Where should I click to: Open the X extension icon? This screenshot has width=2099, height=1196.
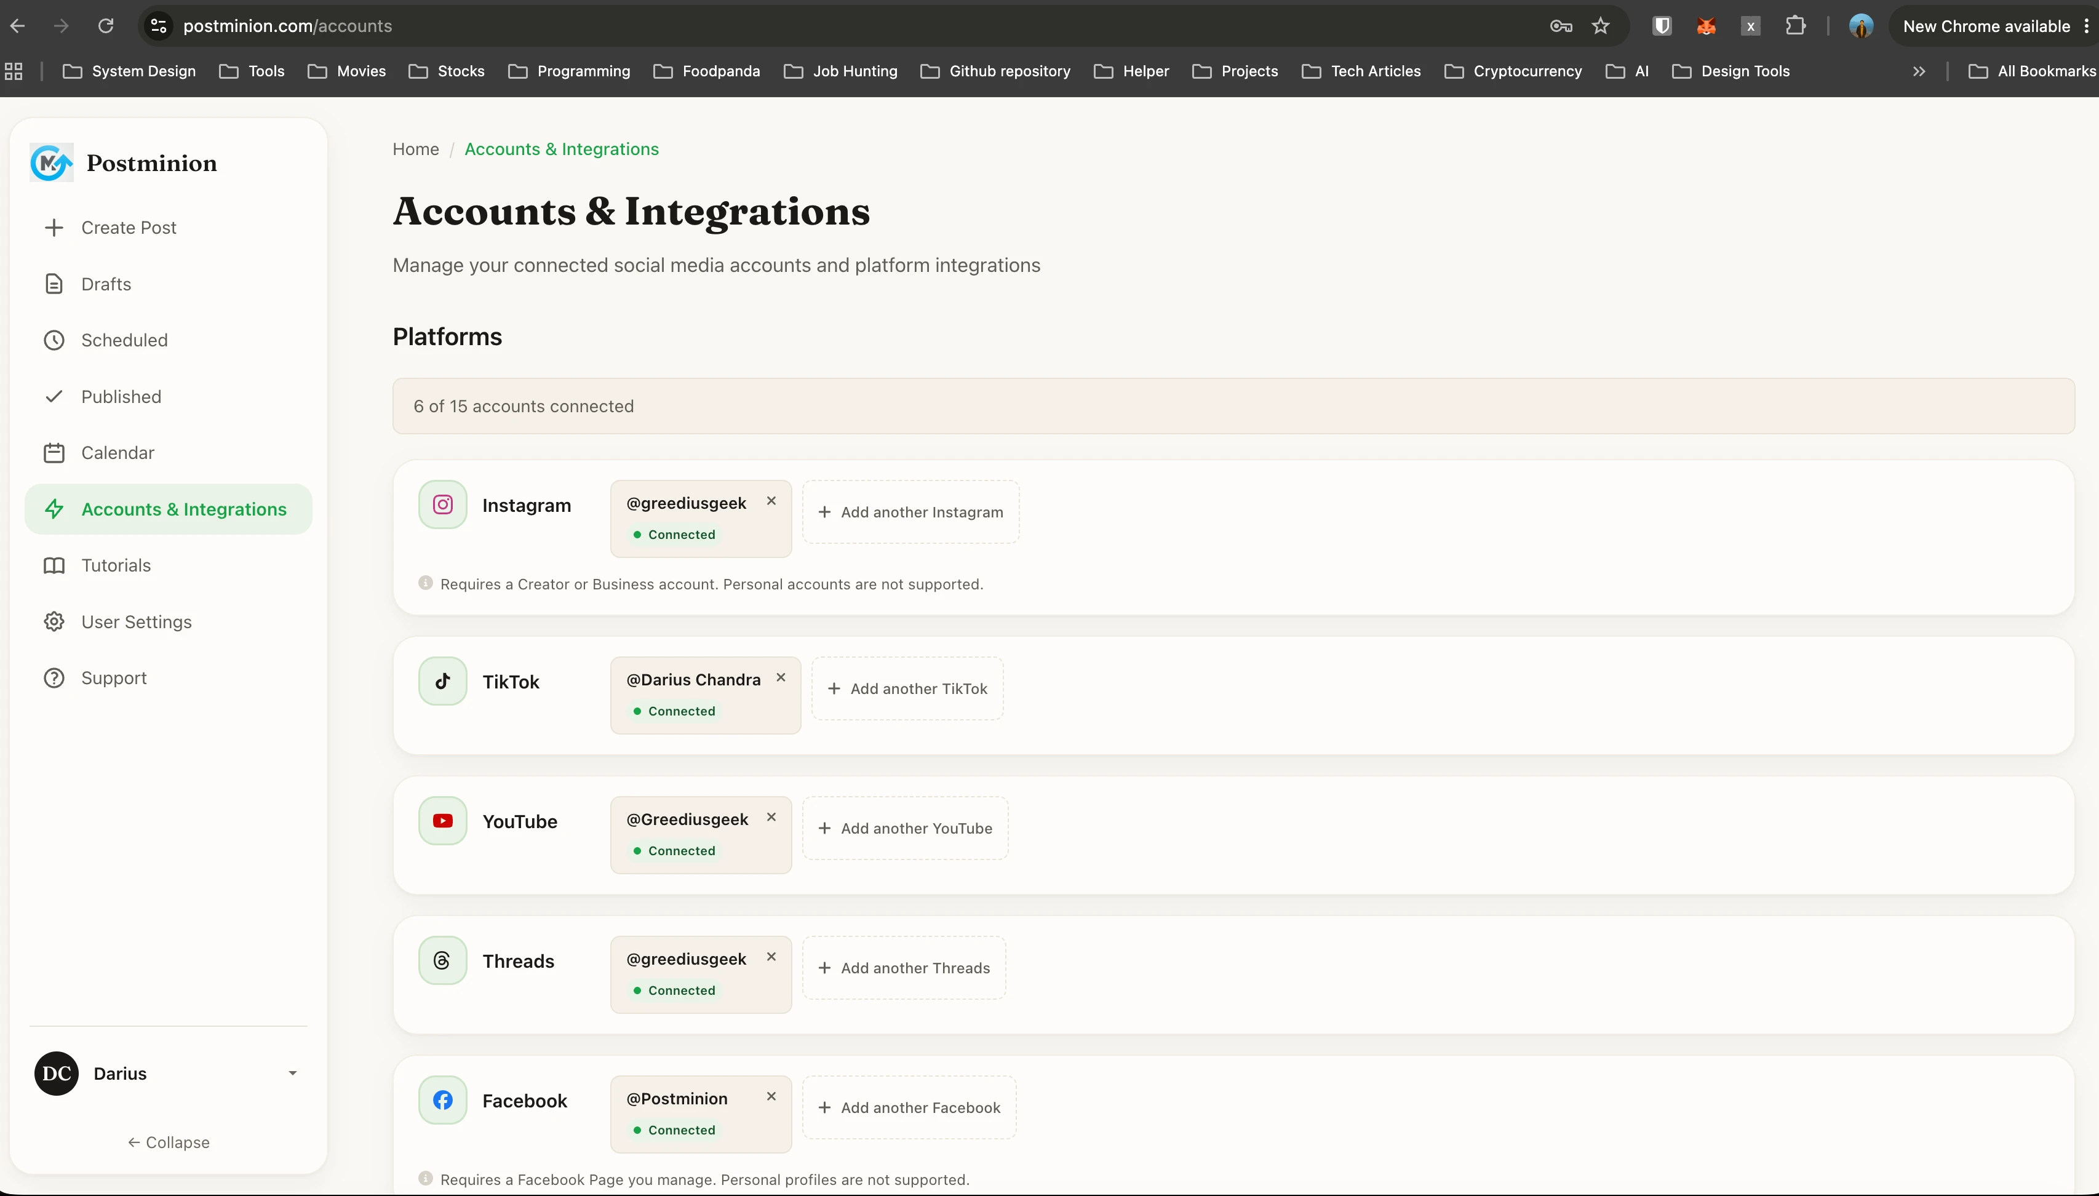pos(1751,26)
